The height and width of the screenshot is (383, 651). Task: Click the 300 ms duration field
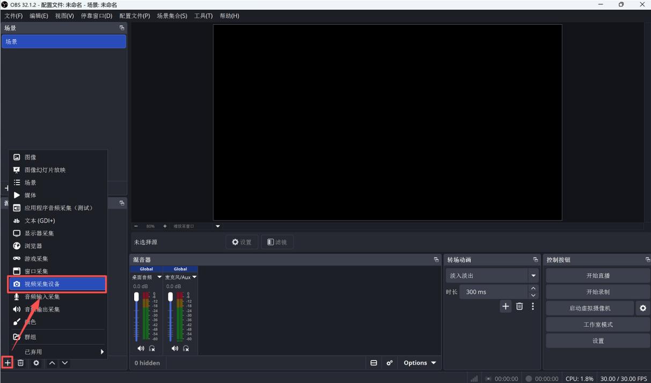(493, 292)
